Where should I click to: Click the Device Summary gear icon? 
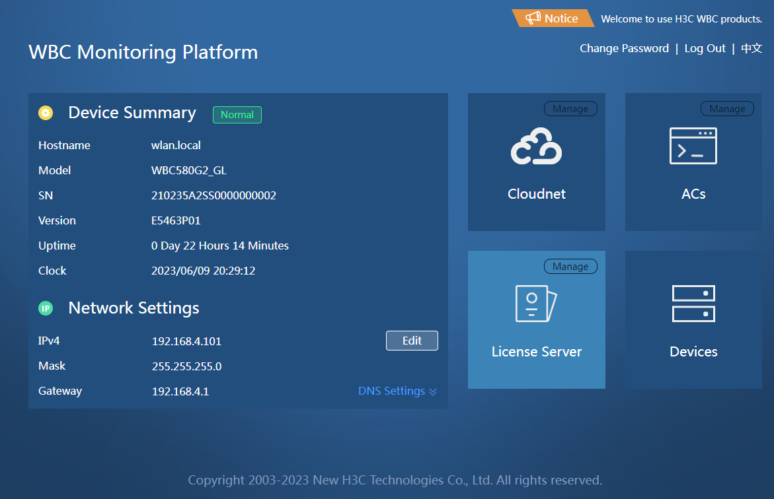coord(46,113)
